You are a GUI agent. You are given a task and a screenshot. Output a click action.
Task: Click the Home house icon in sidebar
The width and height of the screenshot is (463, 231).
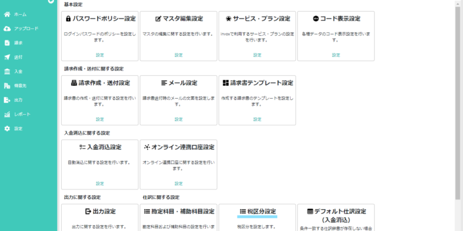tap(7, 14)
